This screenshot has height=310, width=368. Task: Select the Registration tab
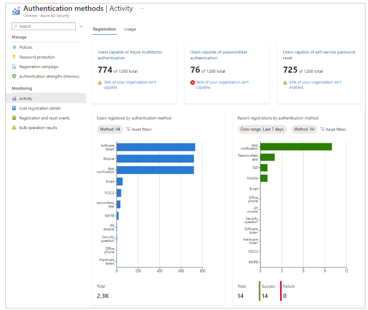tap(104, 29)
